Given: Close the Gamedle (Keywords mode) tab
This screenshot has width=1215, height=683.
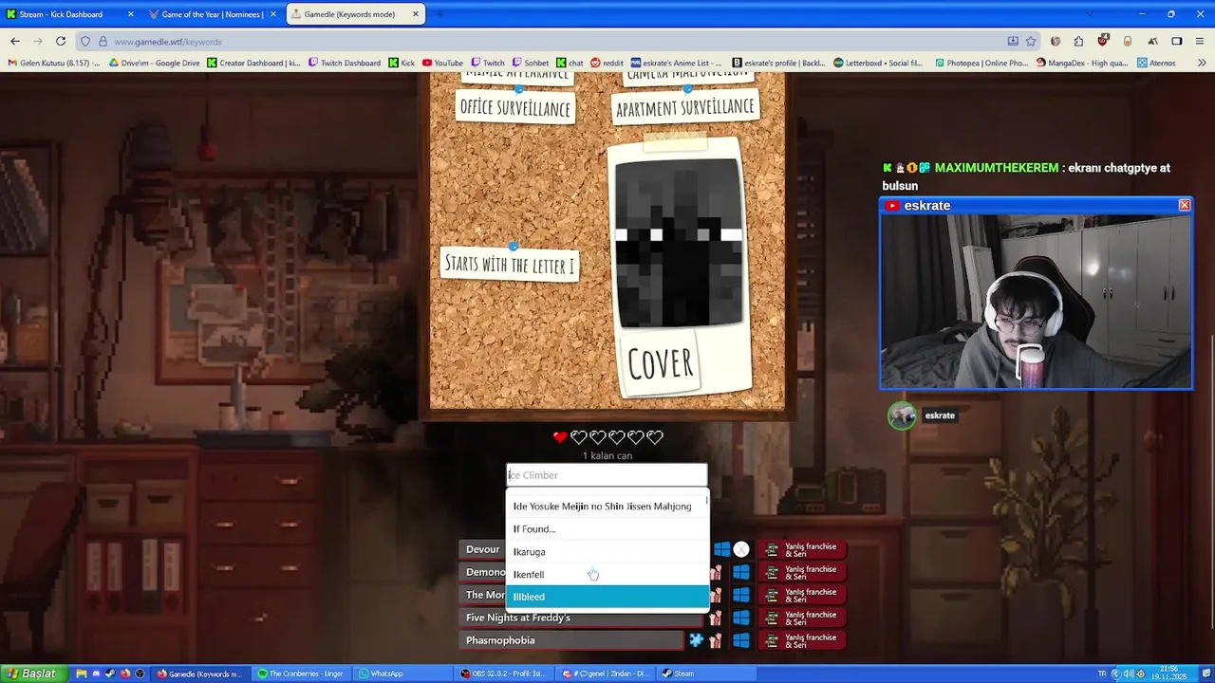Looking at the screenshot, I should [x=415, y=14].
